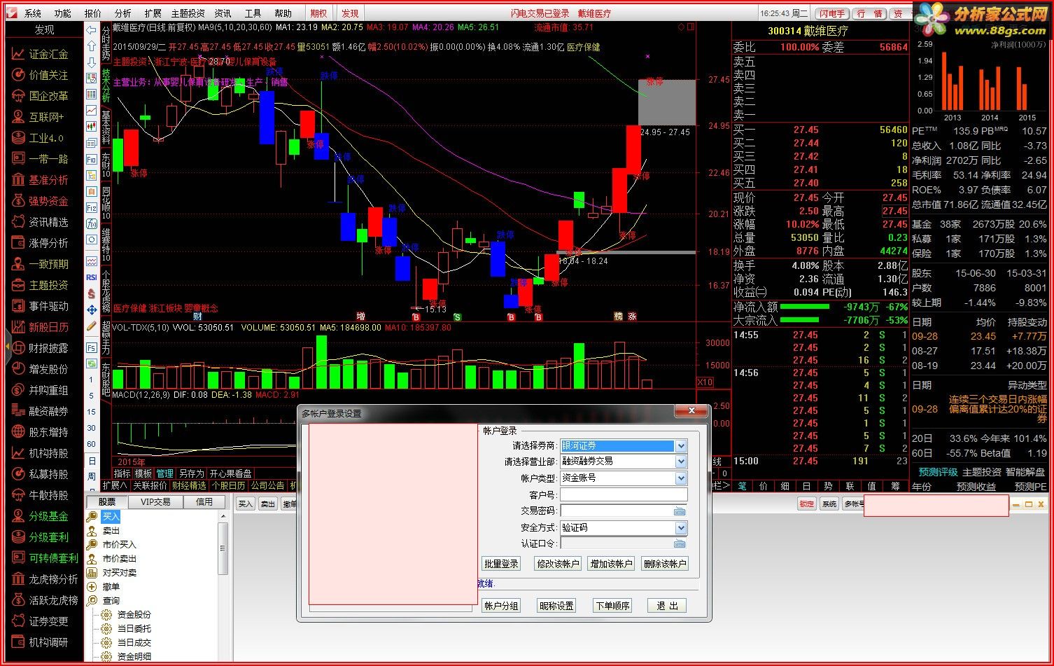Click the F12 toolbar icon
Viewport: 1054px width, 666px height.
(92, 207)
